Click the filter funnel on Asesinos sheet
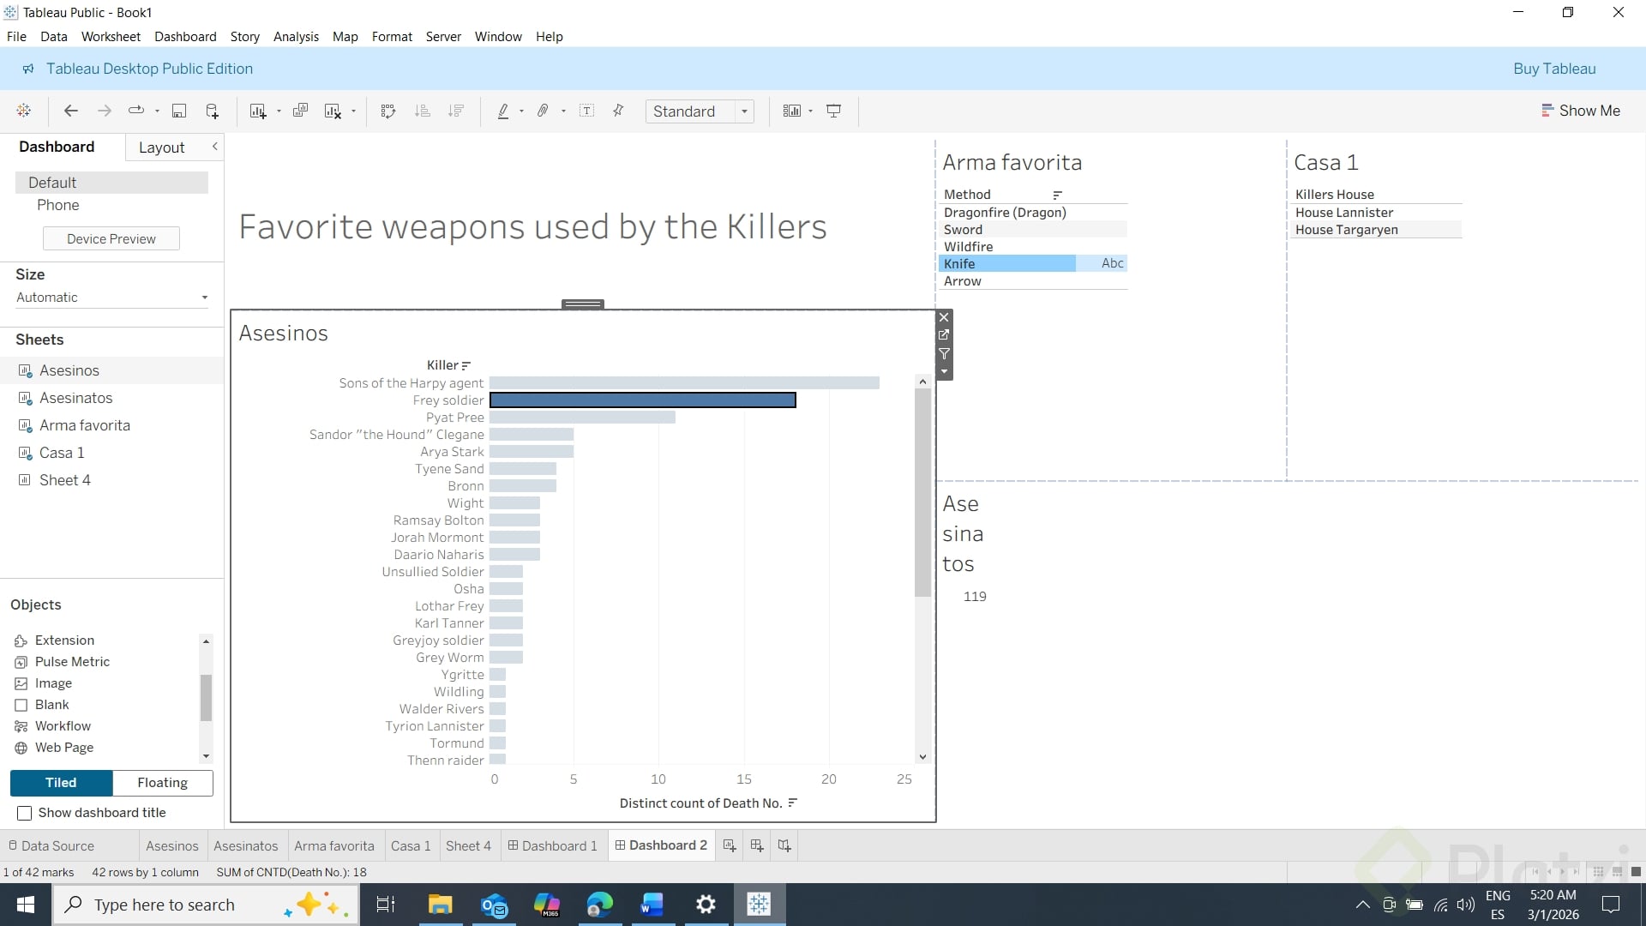 (x=944, y=353)
